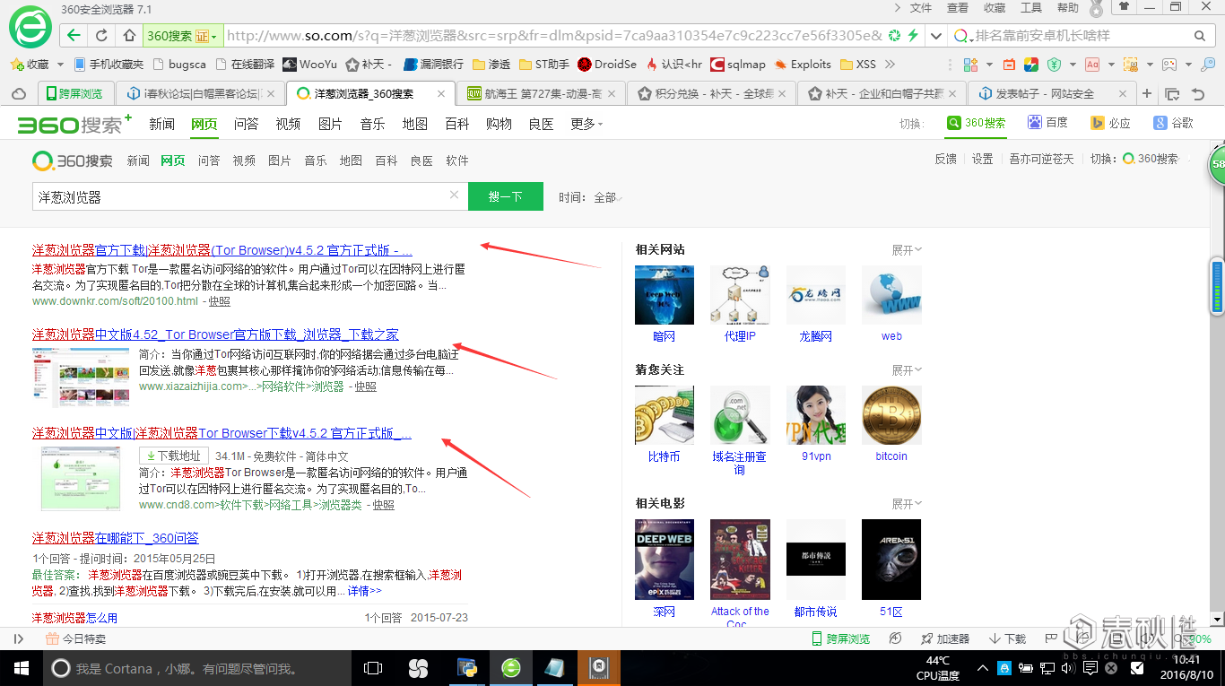
Task: Open the 360搜索 engine selector in address bar
Action: 181,36
